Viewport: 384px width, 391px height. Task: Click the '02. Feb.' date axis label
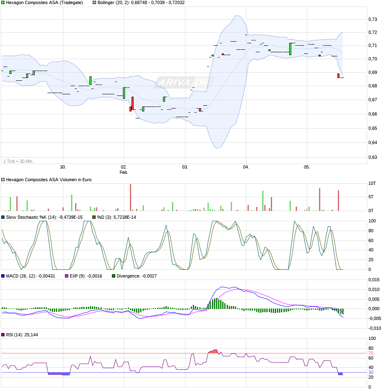click(124, 170)
